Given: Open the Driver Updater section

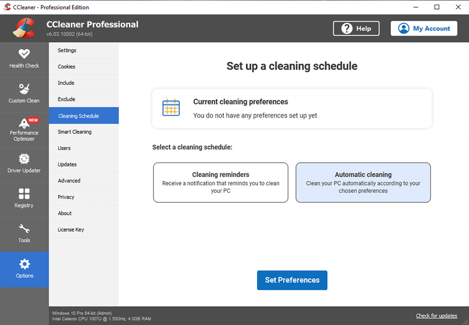Looking at the screenshot, I should (24, 164).
